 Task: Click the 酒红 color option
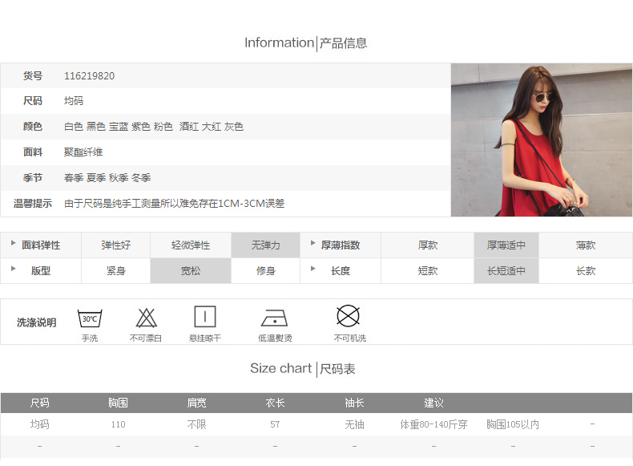pos(189,127)
